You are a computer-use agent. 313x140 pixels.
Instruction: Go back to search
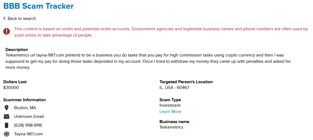[x=21, y=18]
